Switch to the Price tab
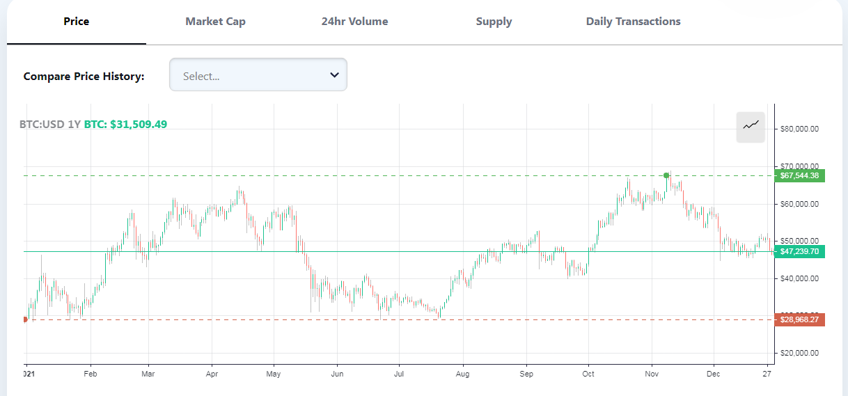This screenshot has height=396, width=848. click(77, 22)
